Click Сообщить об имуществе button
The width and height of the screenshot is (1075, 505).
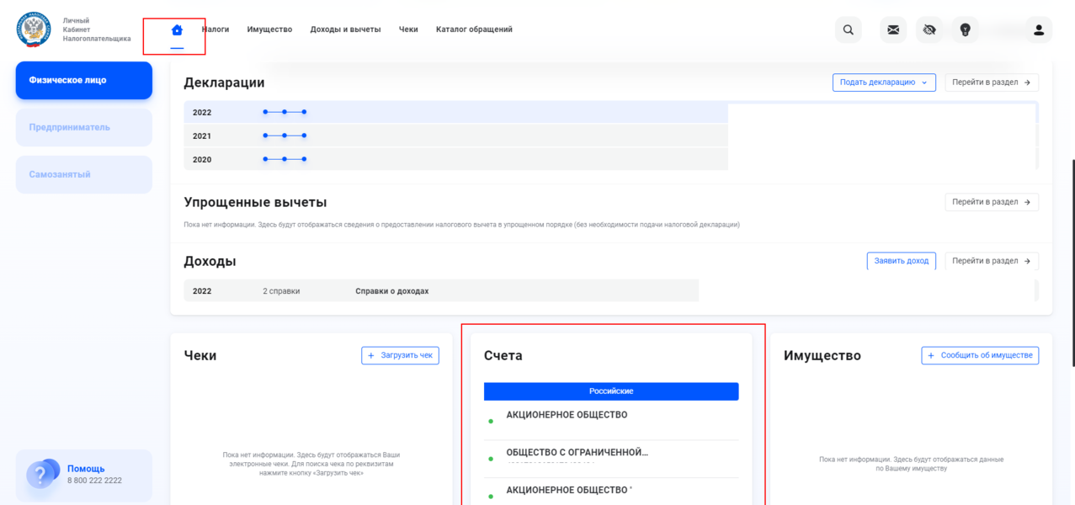(x=980, y=356)
